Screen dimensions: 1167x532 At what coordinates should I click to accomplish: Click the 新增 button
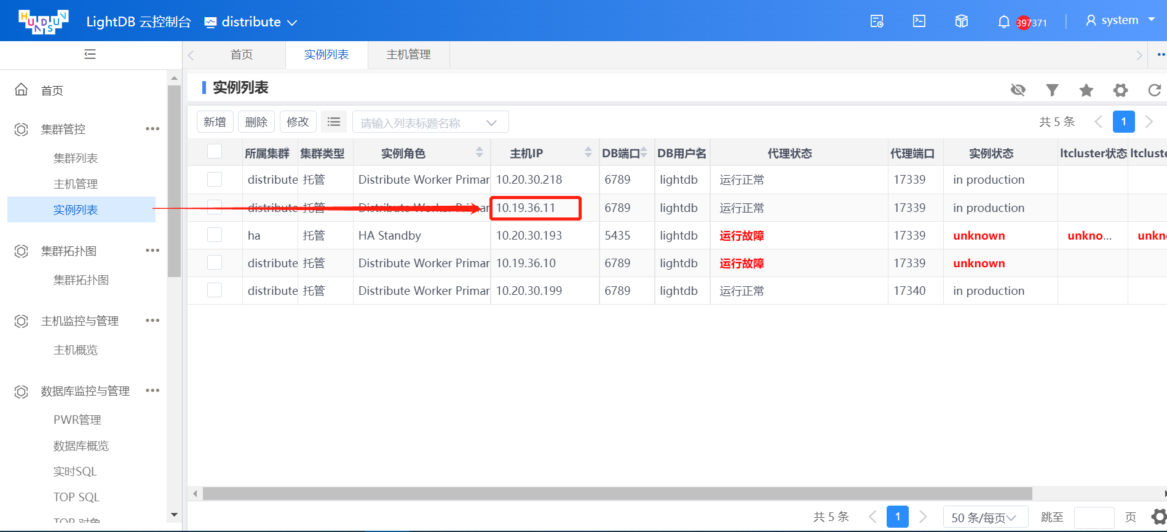click(215, 122)
